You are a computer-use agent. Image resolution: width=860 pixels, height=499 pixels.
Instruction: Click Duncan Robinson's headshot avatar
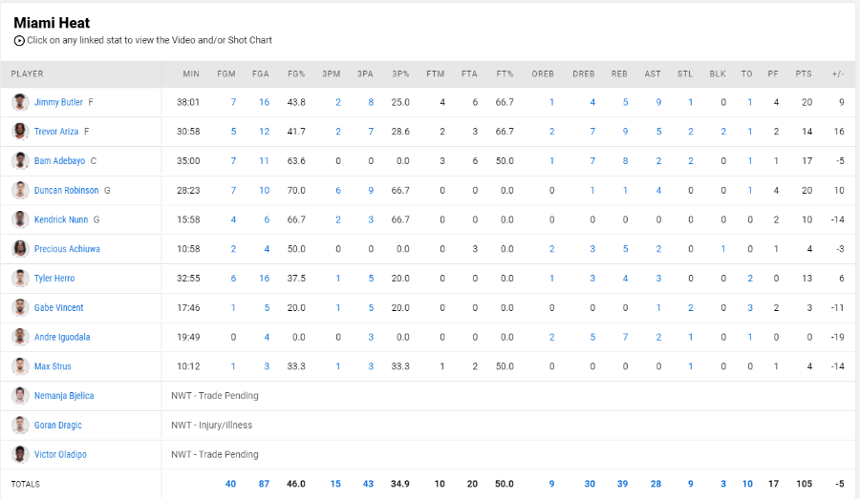[20, 190]
